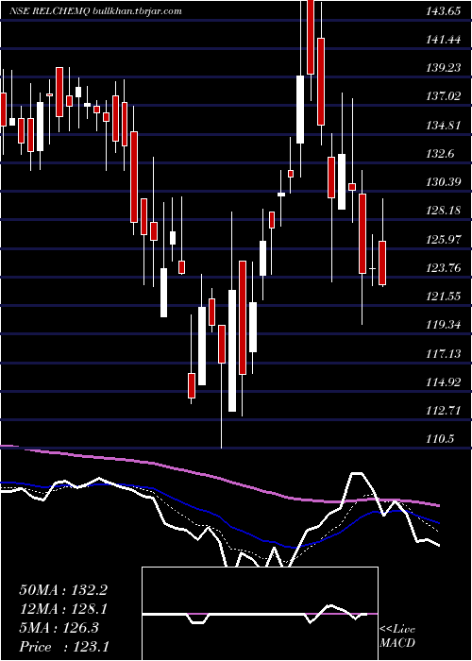This screenshot has height=661, width=472.
Task: Click the 143.65 price axis label
Action: pos(443,11)
